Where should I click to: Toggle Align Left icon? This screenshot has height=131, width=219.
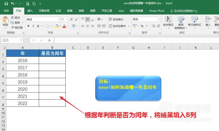[x=83, y=26]
